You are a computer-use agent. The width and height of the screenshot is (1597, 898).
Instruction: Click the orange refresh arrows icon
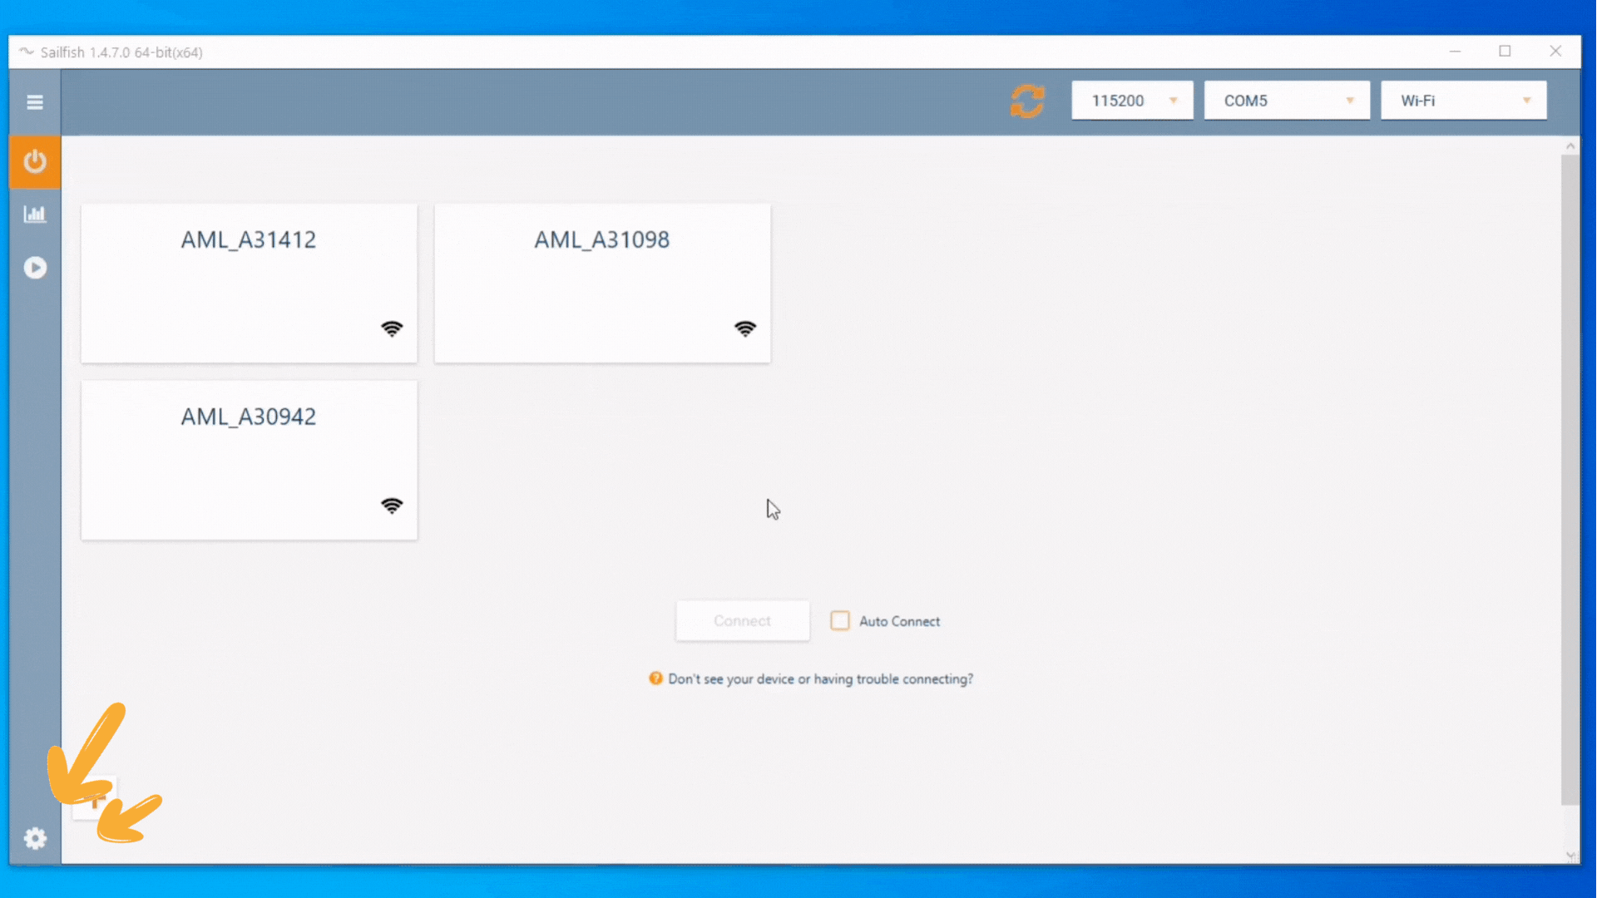coord(1027,101)
